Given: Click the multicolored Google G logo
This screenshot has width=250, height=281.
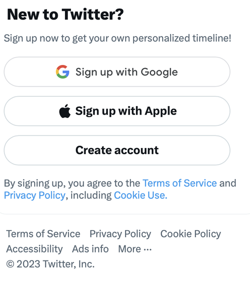Looking at the screenshot, I should click(x=62, y=71).
